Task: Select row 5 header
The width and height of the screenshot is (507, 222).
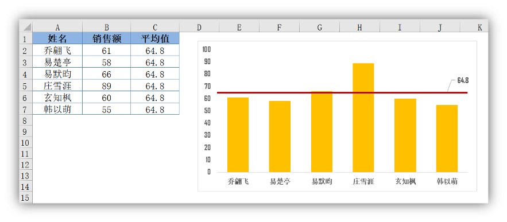Action: coord(26,85)
